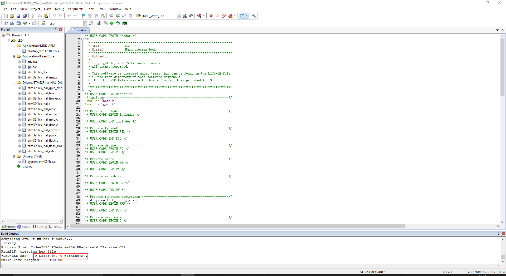The height and width of the screenshot is (276, 506).
Task: Select startup_stm32f103xb.s file
Action: tap(43, 51)
